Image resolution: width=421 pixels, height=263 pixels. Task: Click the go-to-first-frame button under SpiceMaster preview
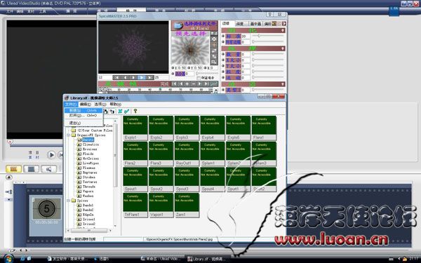point(116,78)
